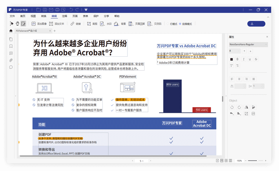Open the 表单 tab

tap(86, 16)
